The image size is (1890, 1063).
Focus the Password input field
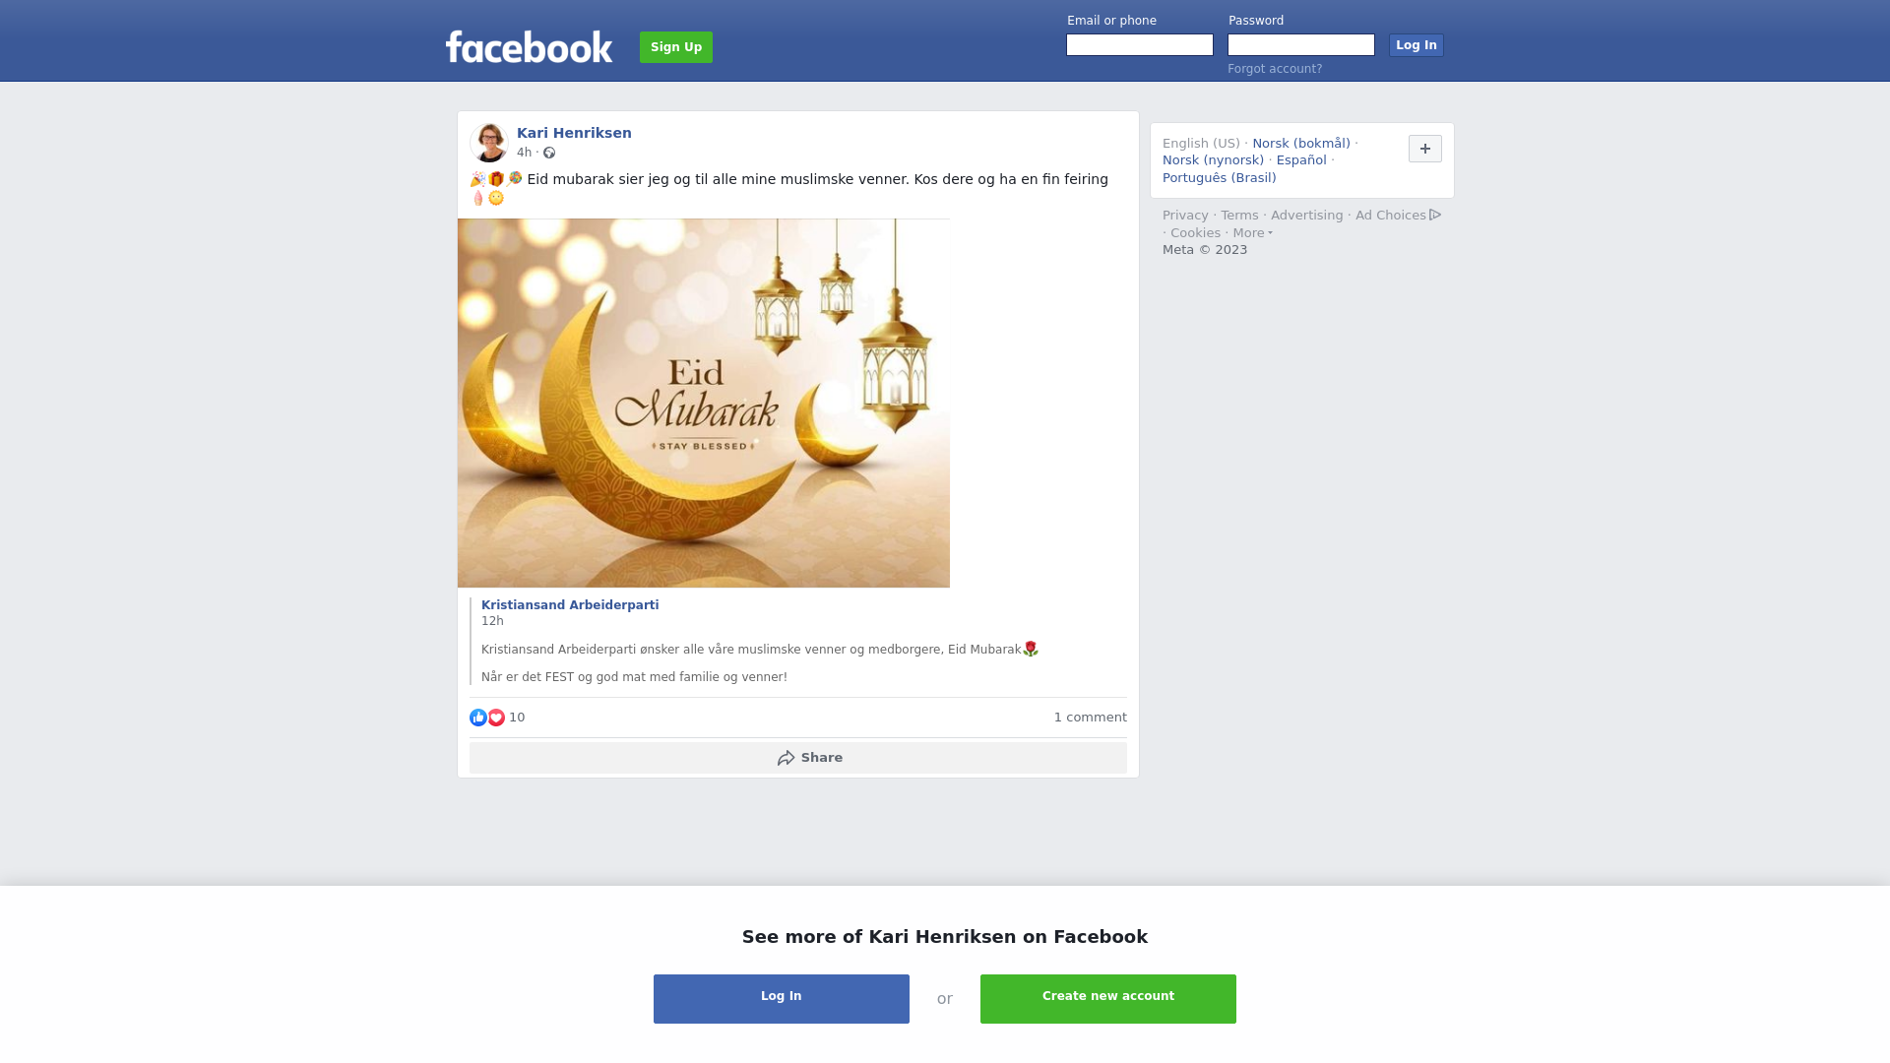1301,45
